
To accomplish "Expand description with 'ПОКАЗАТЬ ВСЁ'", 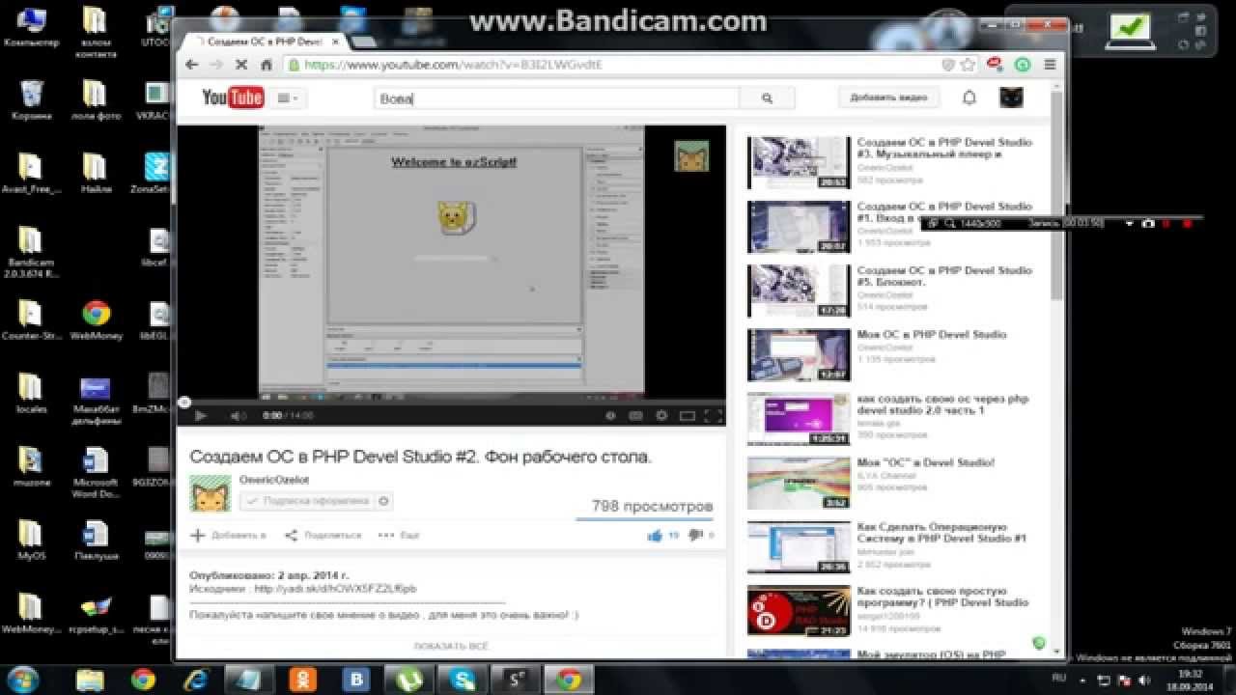I will (x=451, y=646).
